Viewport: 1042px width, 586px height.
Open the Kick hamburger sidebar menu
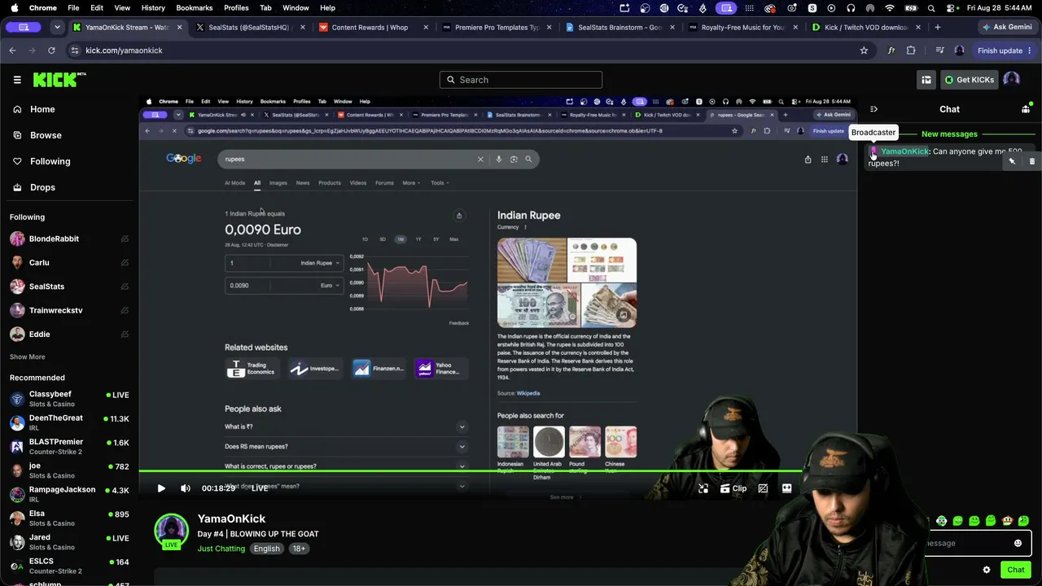(x=17, y=80)
